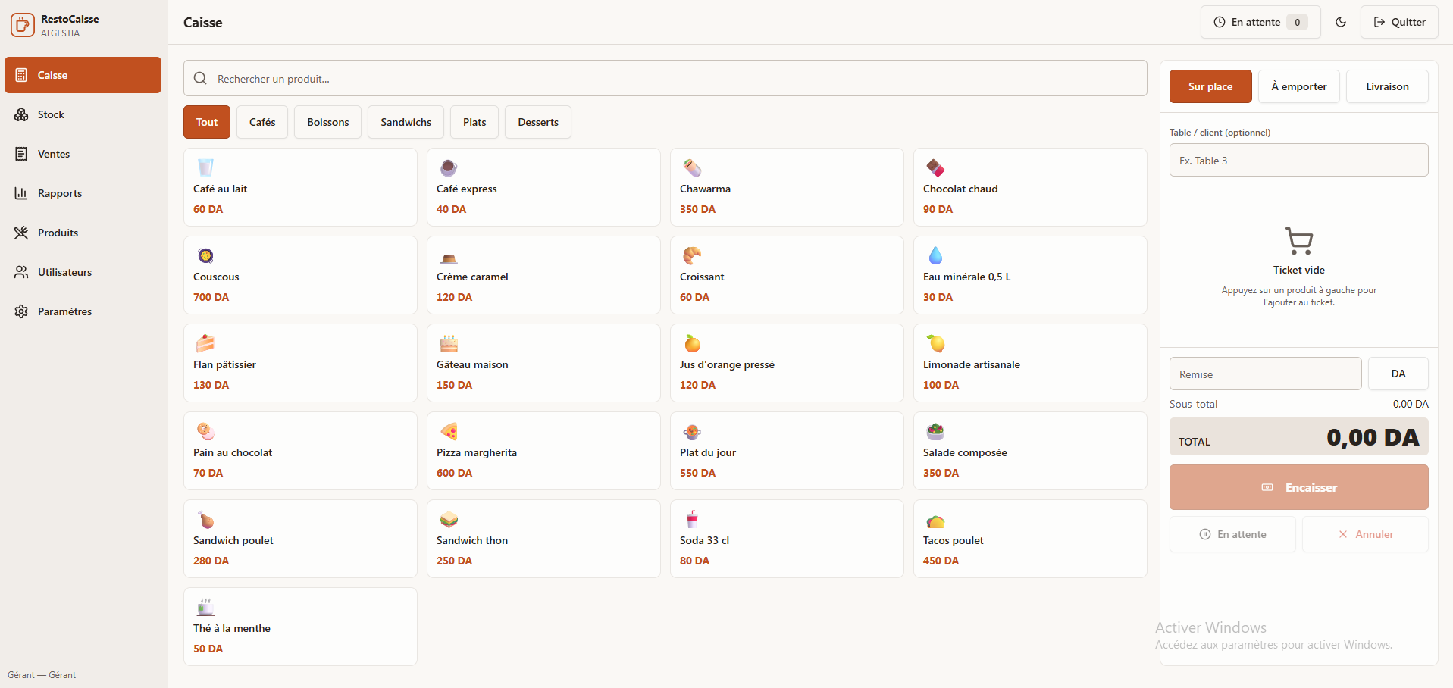The image size is (1453, 688).
Task: Click the Couscous dish icon
Action: pos(205,255)
